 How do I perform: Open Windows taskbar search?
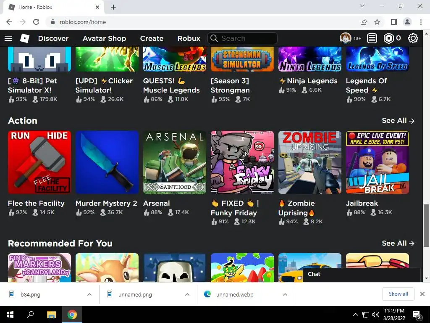click(x=30, y=315)
